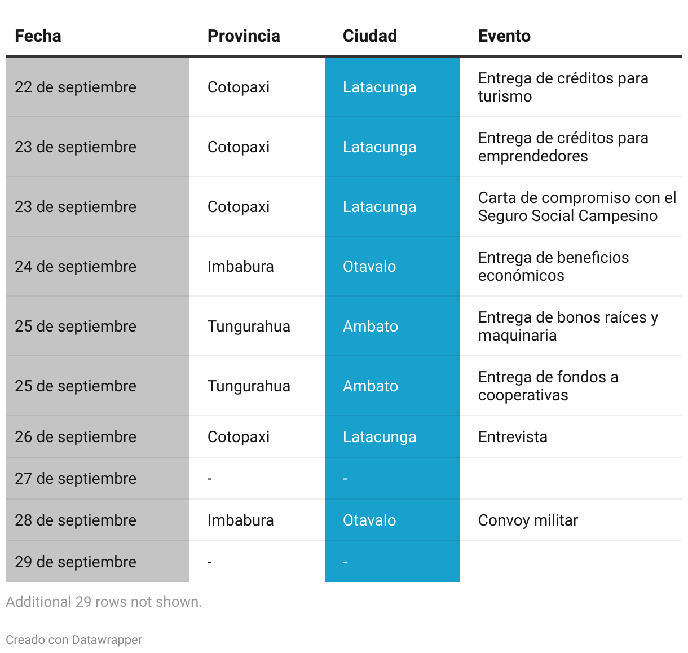Click the Ciudad column header

(x=370, y=36)
